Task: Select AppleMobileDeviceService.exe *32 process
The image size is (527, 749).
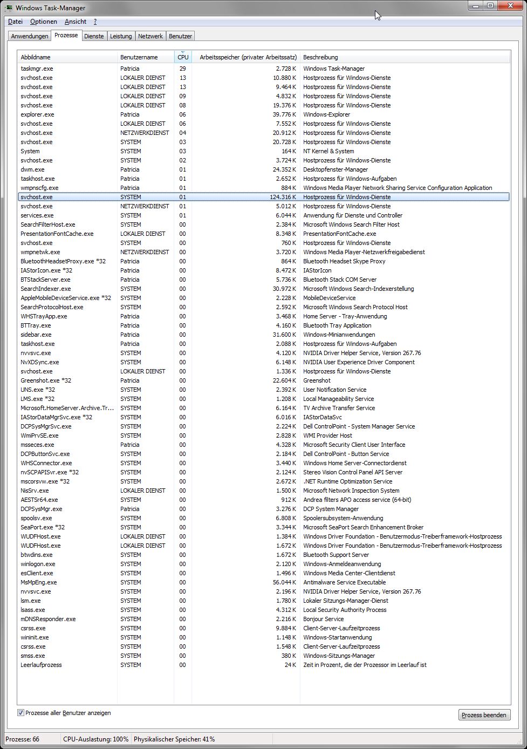Action: coord(264,298)
